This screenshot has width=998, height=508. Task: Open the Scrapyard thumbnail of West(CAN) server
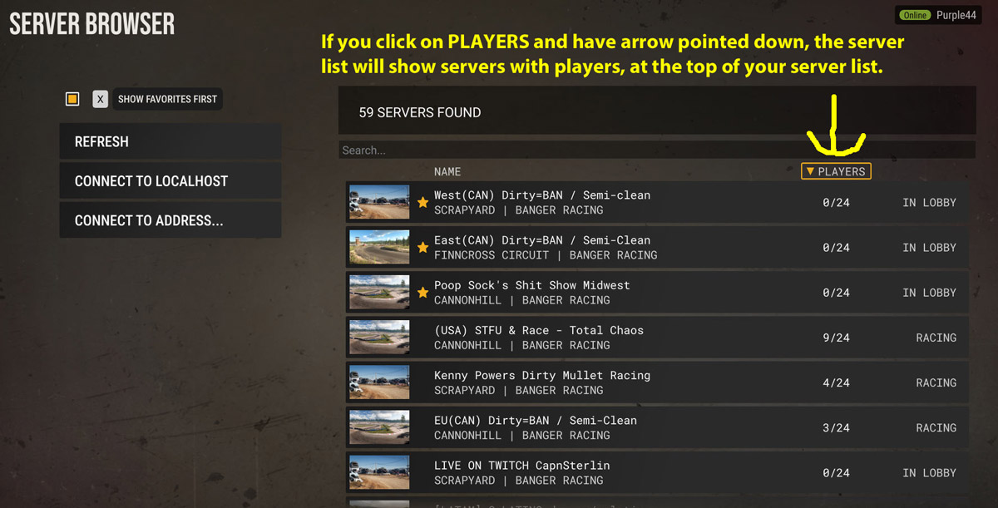click(379, 202)
